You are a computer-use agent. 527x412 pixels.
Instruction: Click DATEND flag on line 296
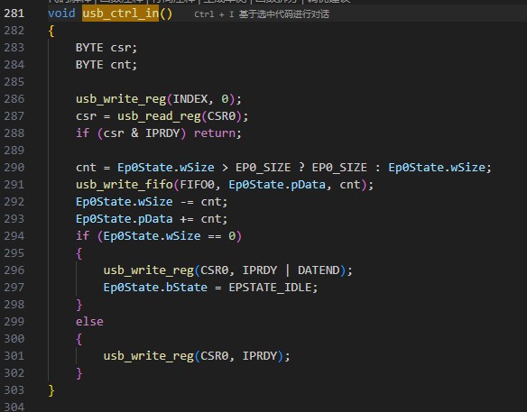coord(319,270)
